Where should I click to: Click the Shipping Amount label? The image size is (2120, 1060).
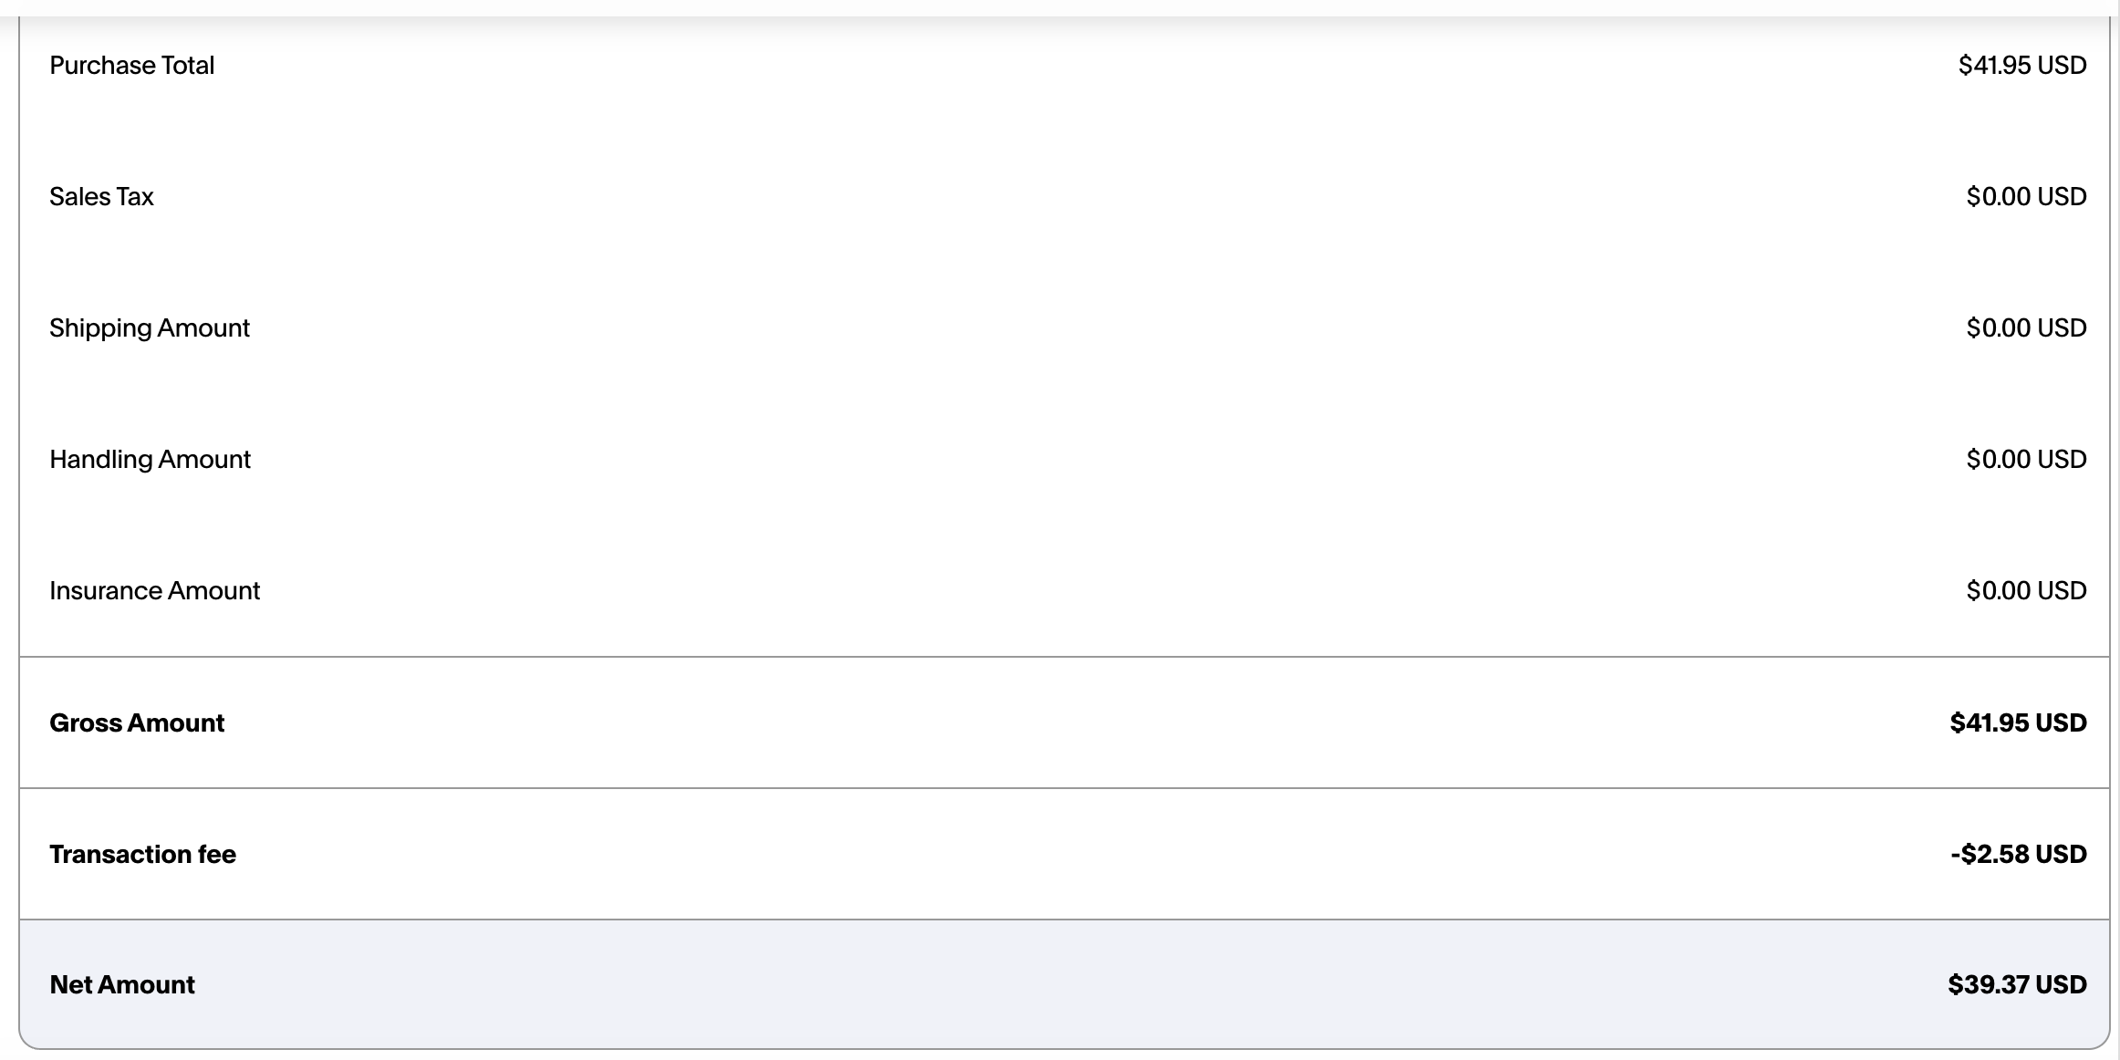tap(149, 328)
